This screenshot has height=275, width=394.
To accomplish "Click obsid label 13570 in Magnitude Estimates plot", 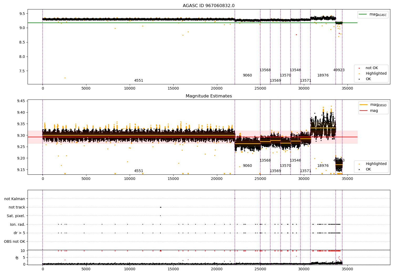I will [285, 166].
